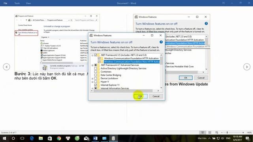
Task: Click the feature list horizontal scrollbar thumb
Action: (x=123, y=91)
